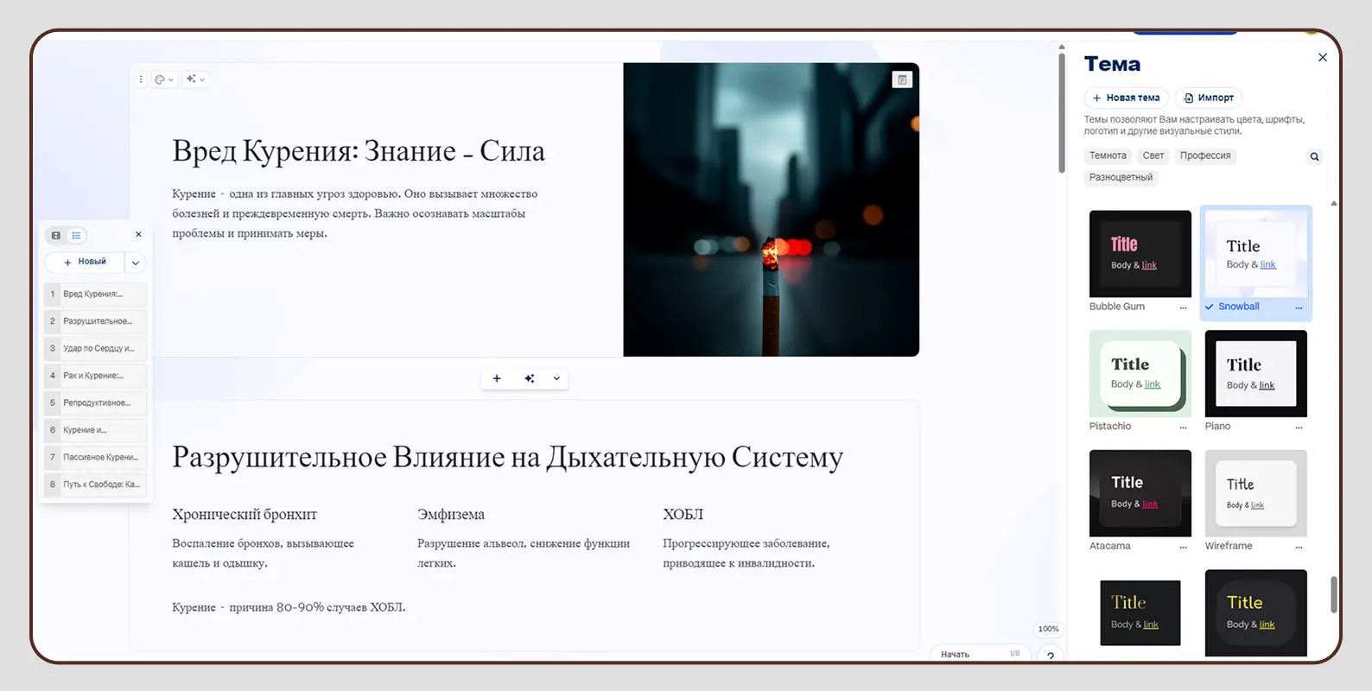The width and height of the screenshot is (1372, 691).
Task: Click the card style palette icon
Action: (x=162, y=79)
